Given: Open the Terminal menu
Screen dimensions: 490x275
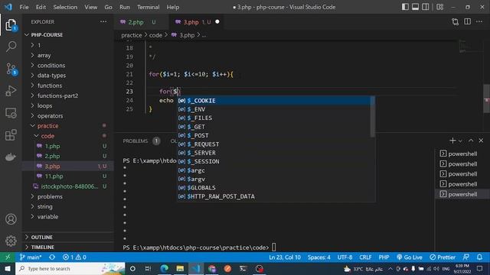Looking at the screenshot, I should pyautogui.click(x=148, y=7).
